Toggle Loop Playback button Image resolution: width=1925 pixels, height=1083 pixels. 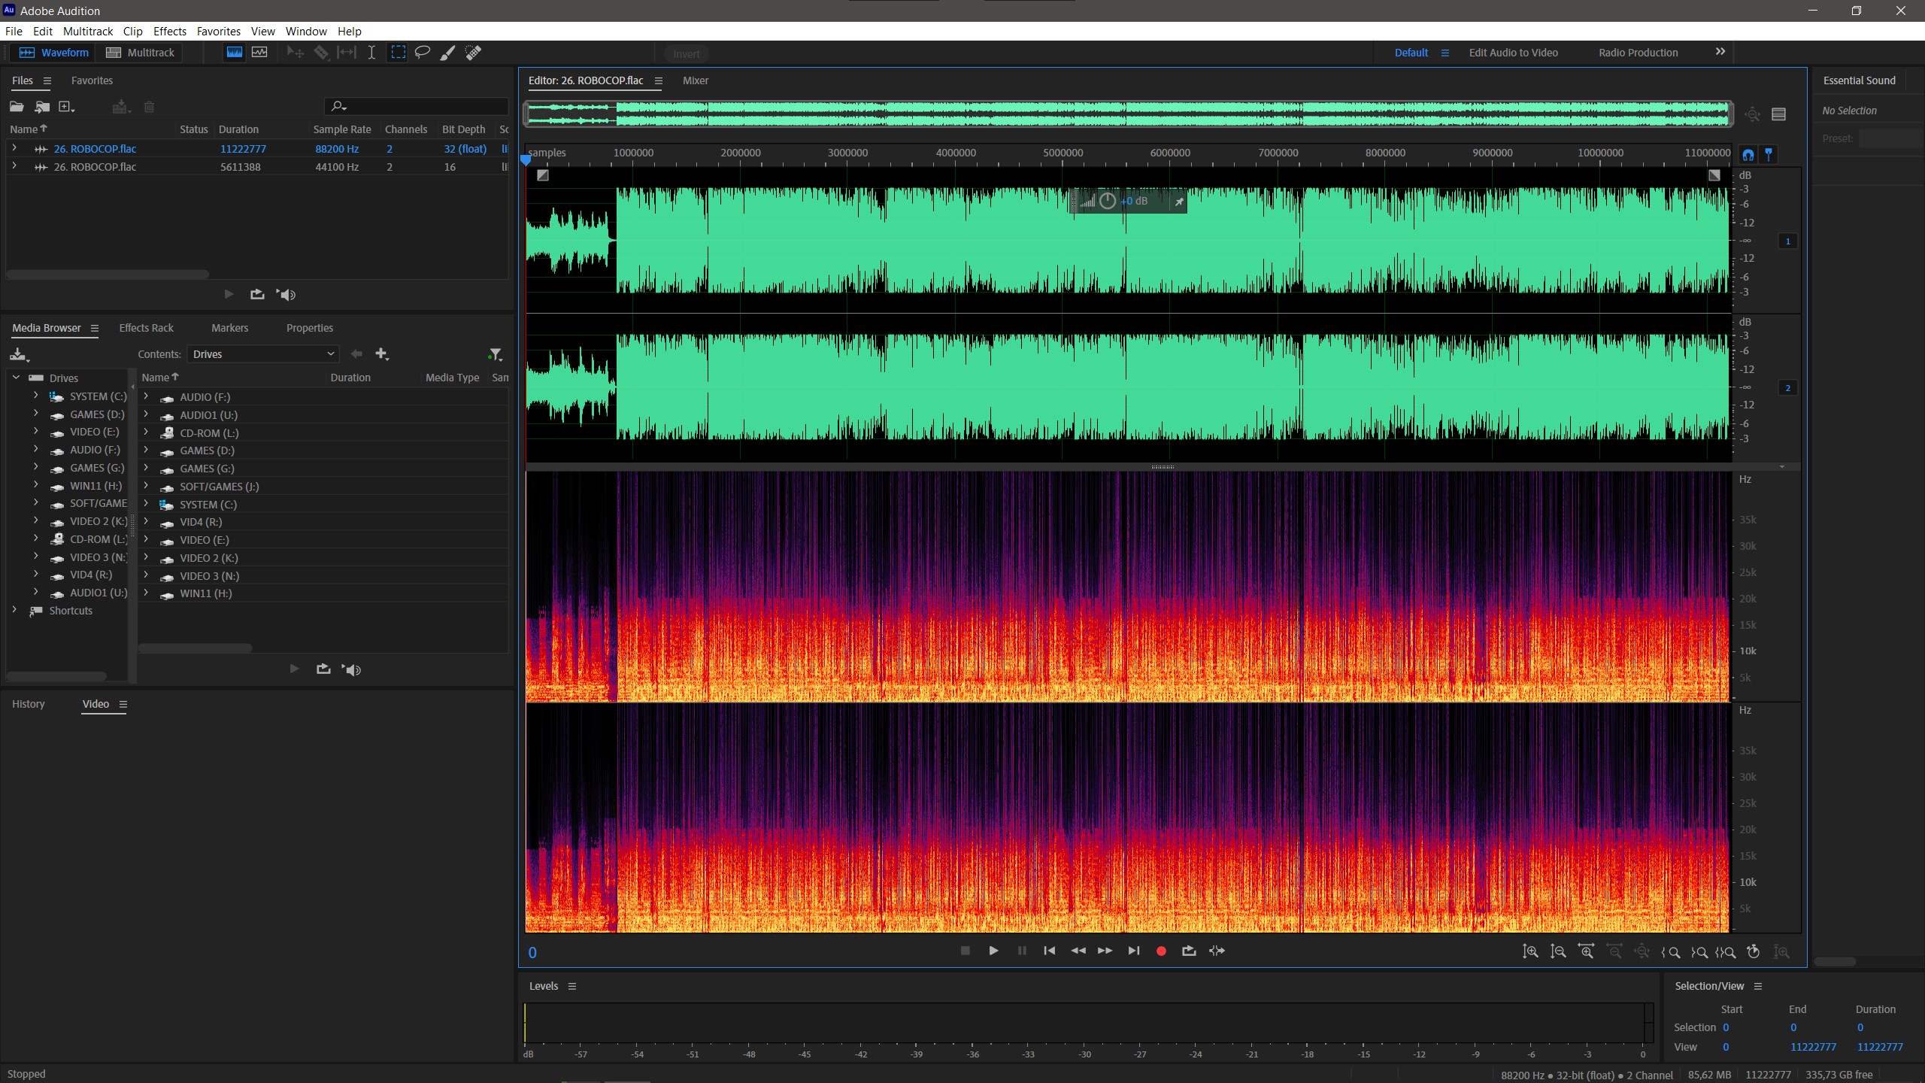point(1189,951)
